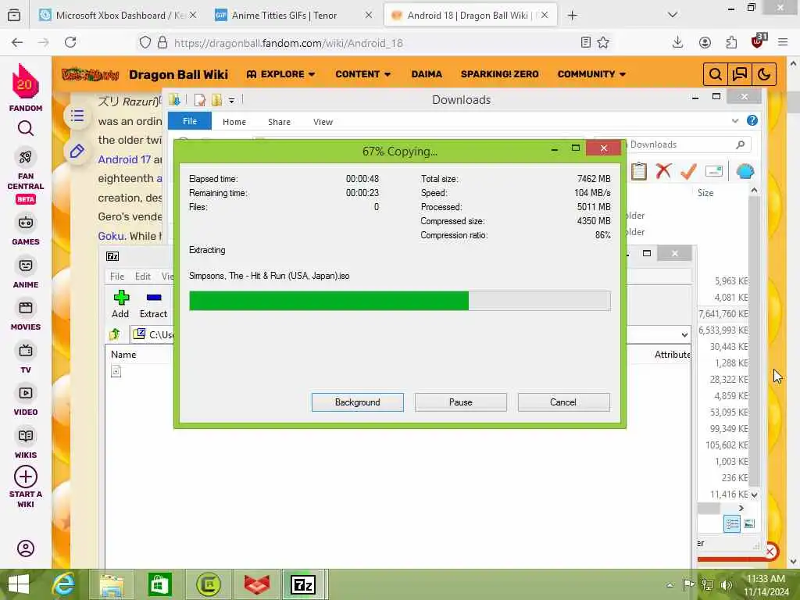The height and width of the screenshot is (600, 800).
Task: Click the 7-Zip Add button
Action: click(x=121, y=304)
